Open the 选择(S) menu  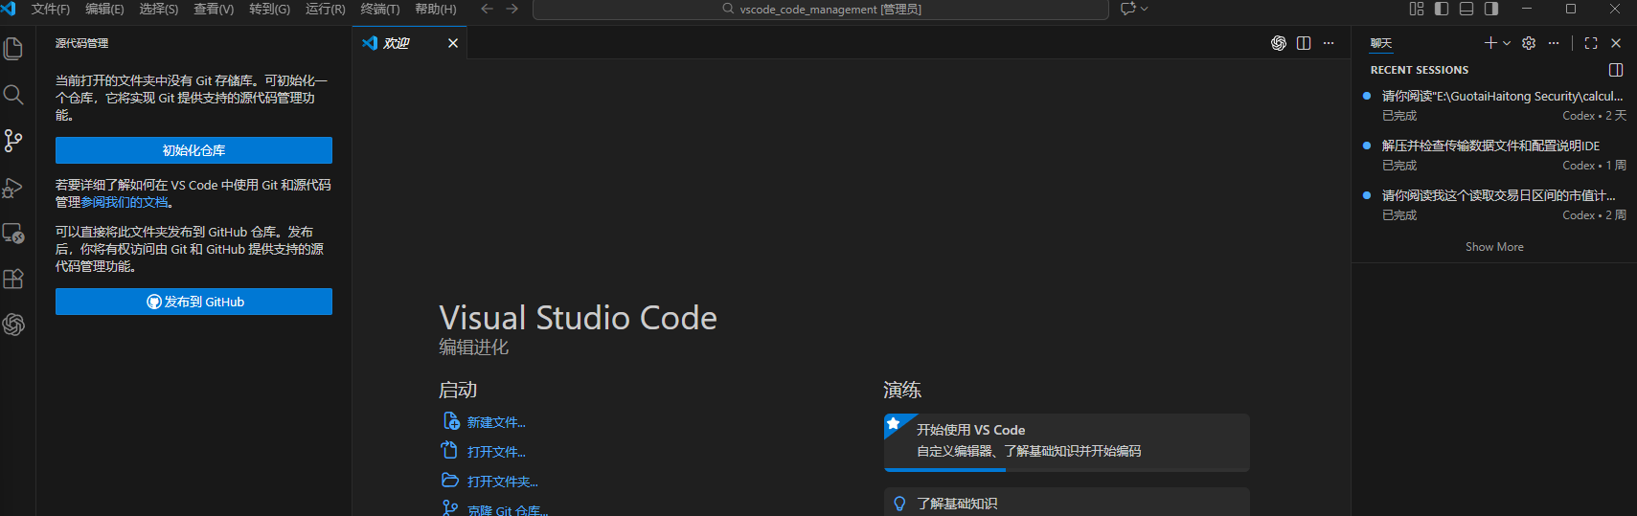point(159,9)
